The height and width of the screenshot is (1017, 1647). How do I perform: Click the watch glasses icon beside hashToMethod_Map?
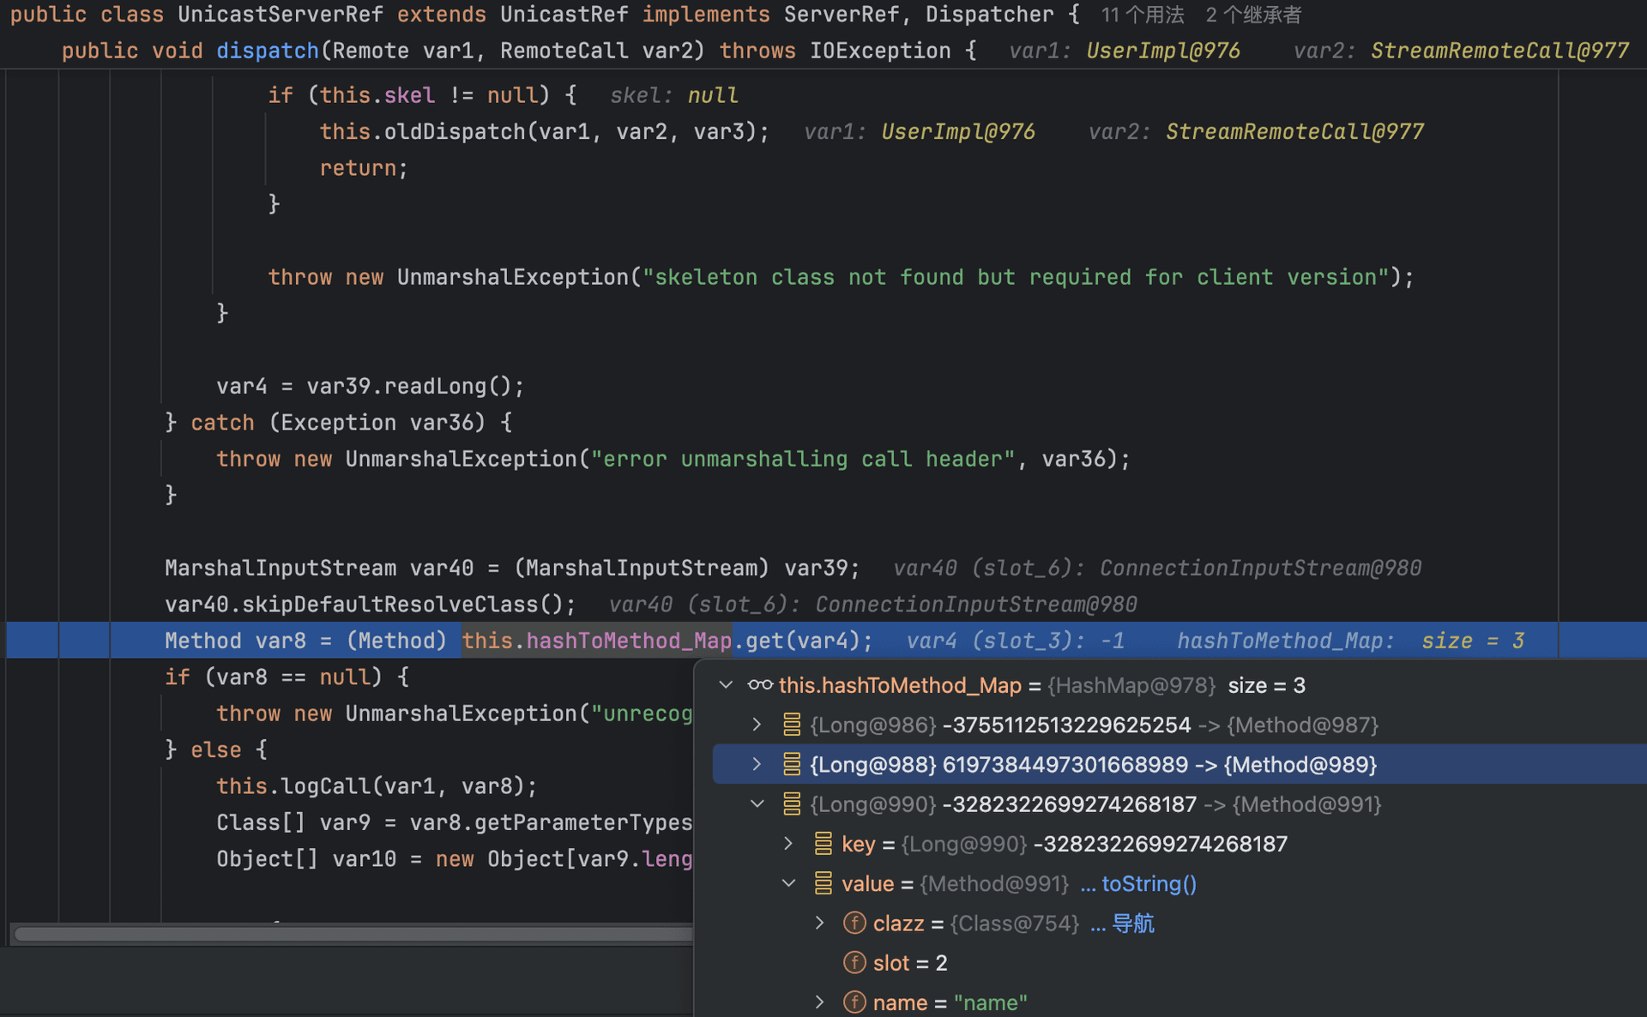[x=760, y=685]
